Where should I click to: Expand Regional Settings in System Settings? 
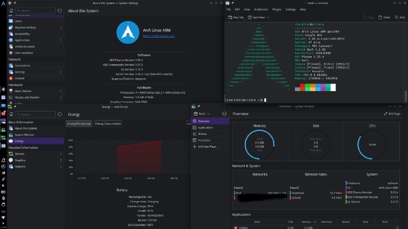(61, 27)
